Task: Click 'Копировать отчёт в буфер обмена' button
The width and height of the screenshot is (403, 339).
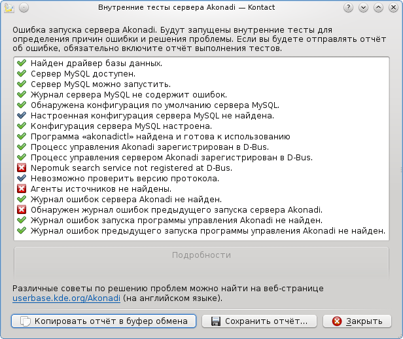Action: [x=103, y=321]
